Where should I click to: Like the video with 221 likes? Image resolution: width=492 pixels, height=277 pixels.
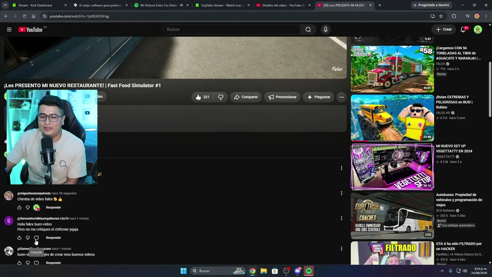coord(202,97)
